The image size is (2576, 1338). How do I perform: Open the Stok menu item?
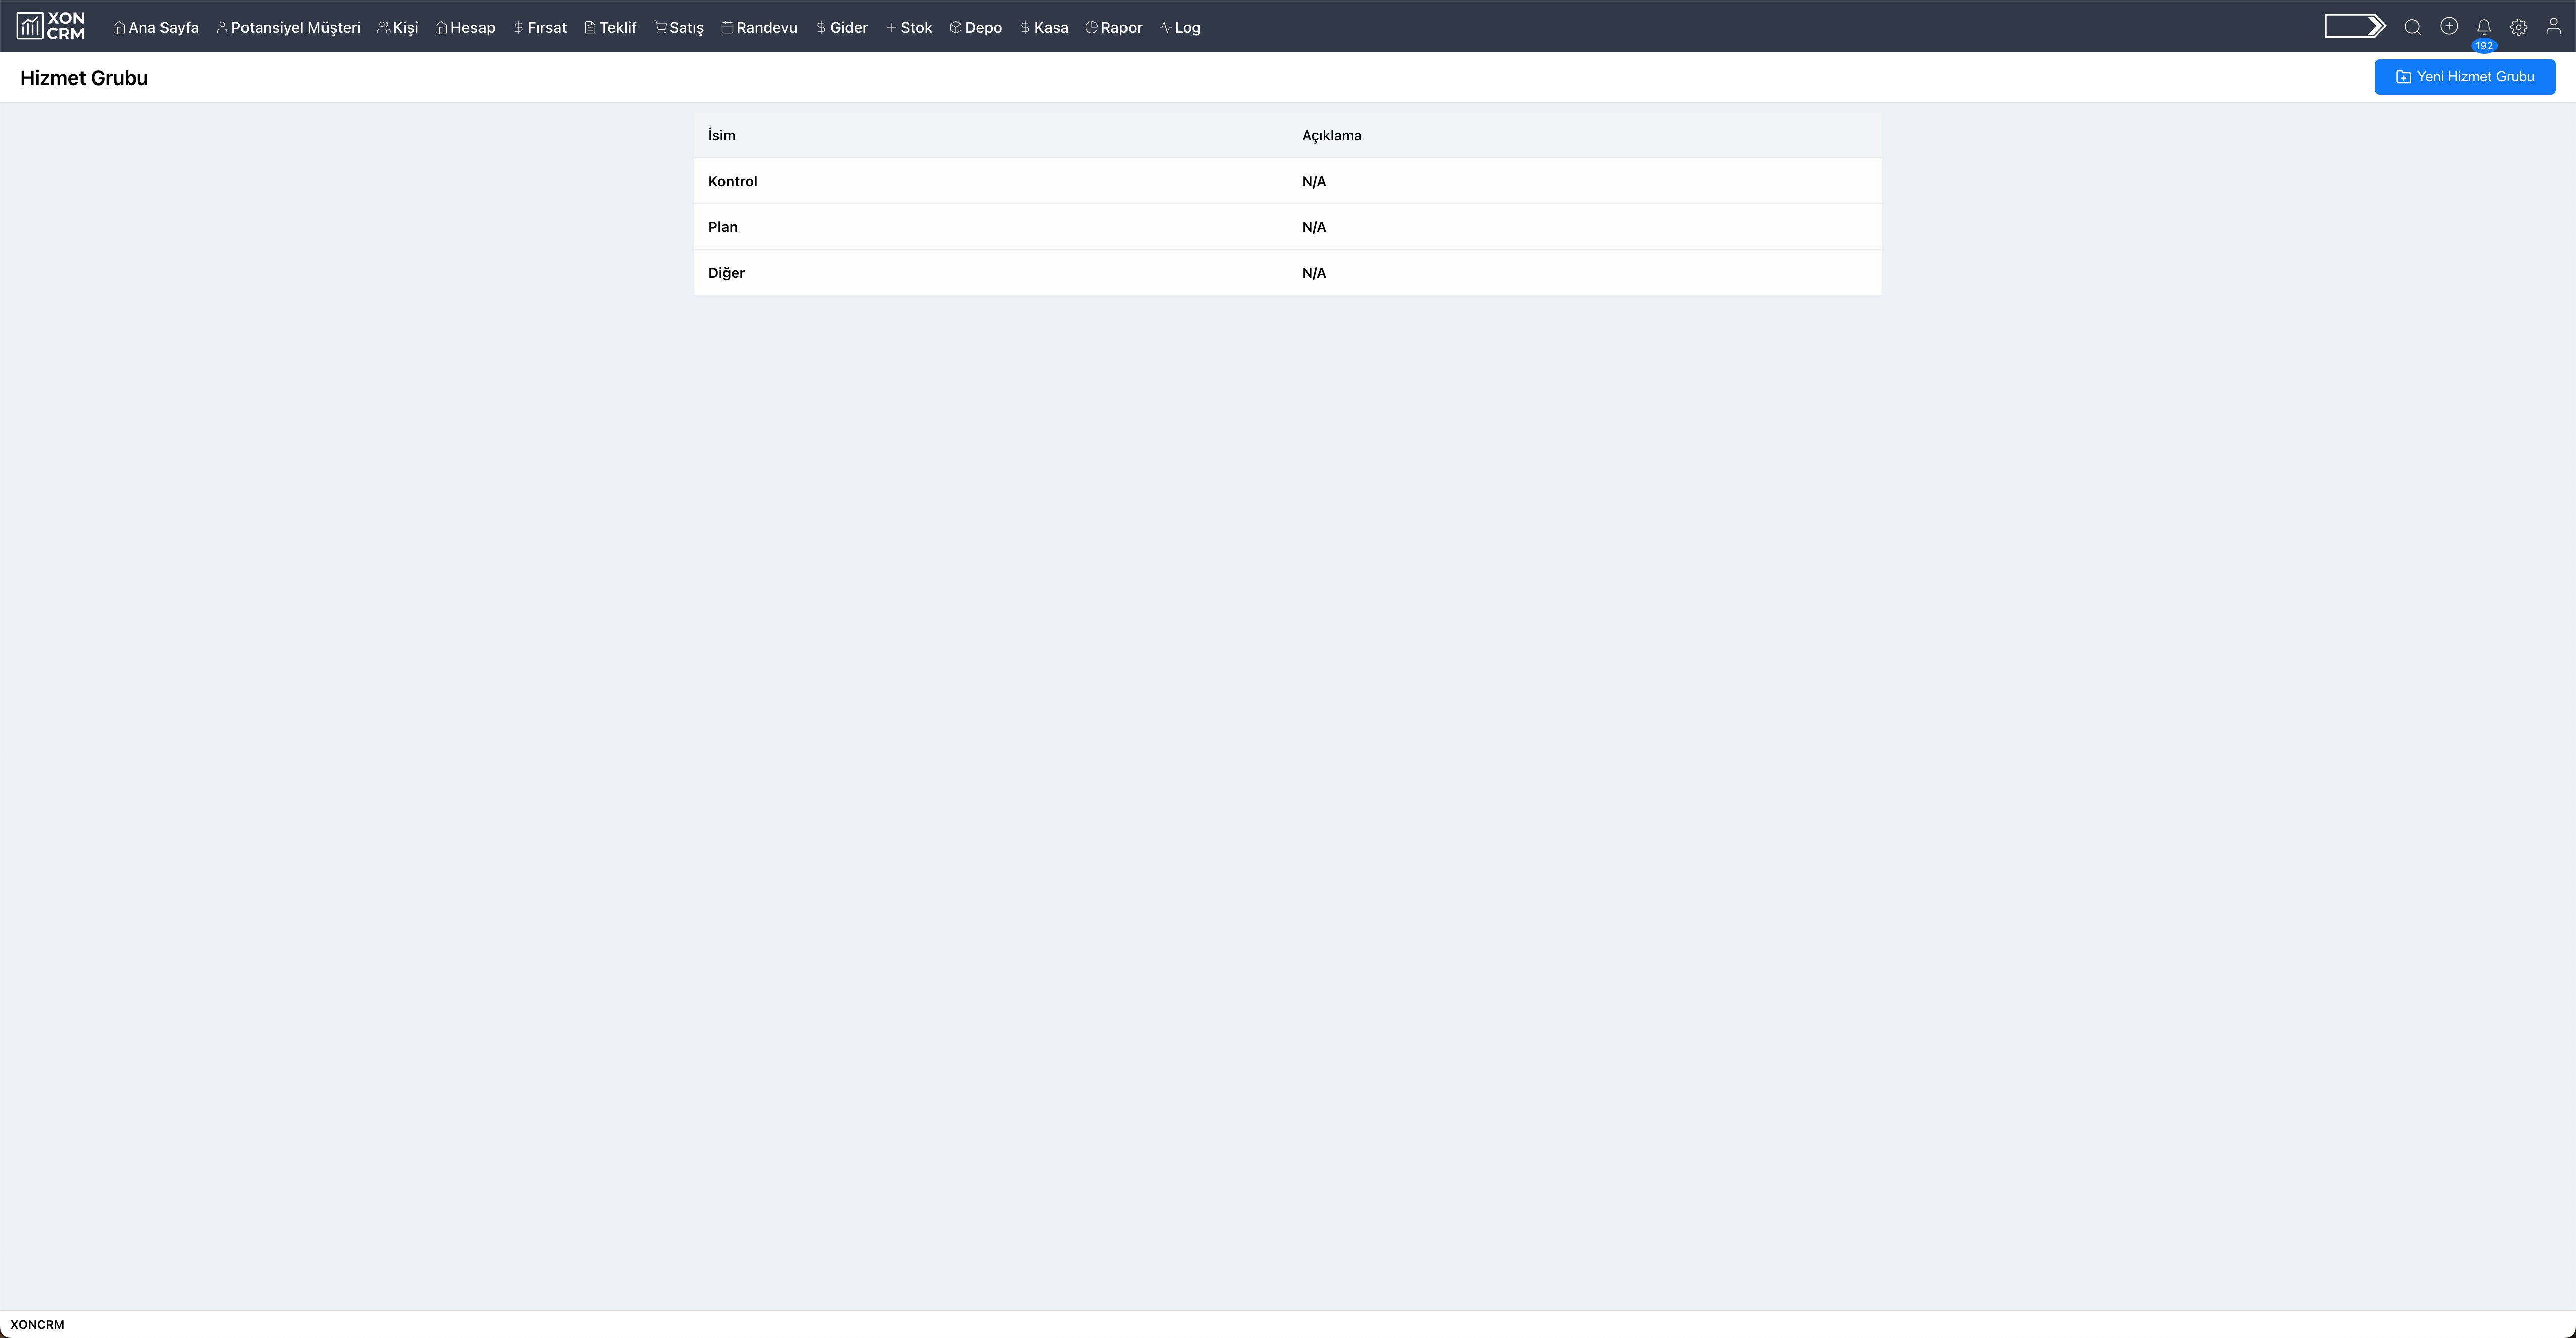pos(909,27)
